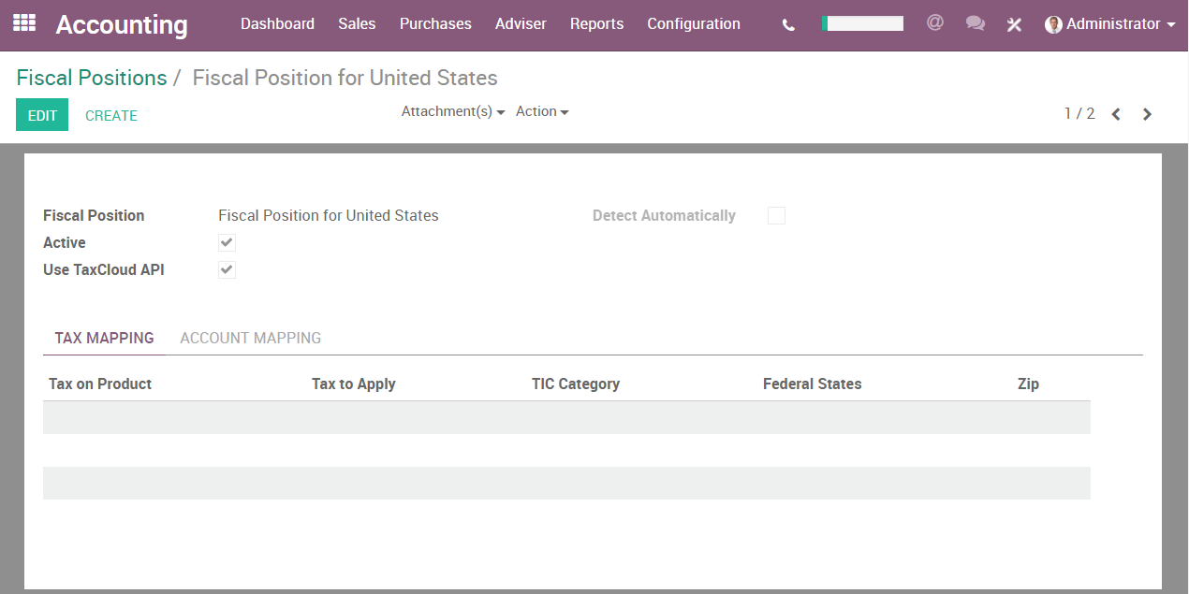The image size is (1189, 594).
Task: Toggle the Detect Automatically checkbox
Action: (x=776, y=215)
